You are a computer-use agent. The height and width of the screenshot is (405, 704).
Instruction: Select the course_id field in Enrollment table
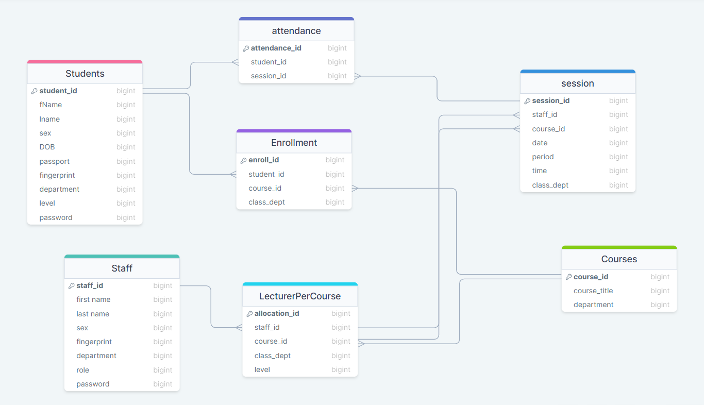pyautogui.click(x=294, y=188)
